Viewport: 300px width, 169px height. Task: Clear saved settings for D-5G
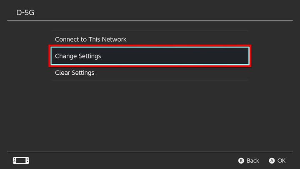coord(75,73)
